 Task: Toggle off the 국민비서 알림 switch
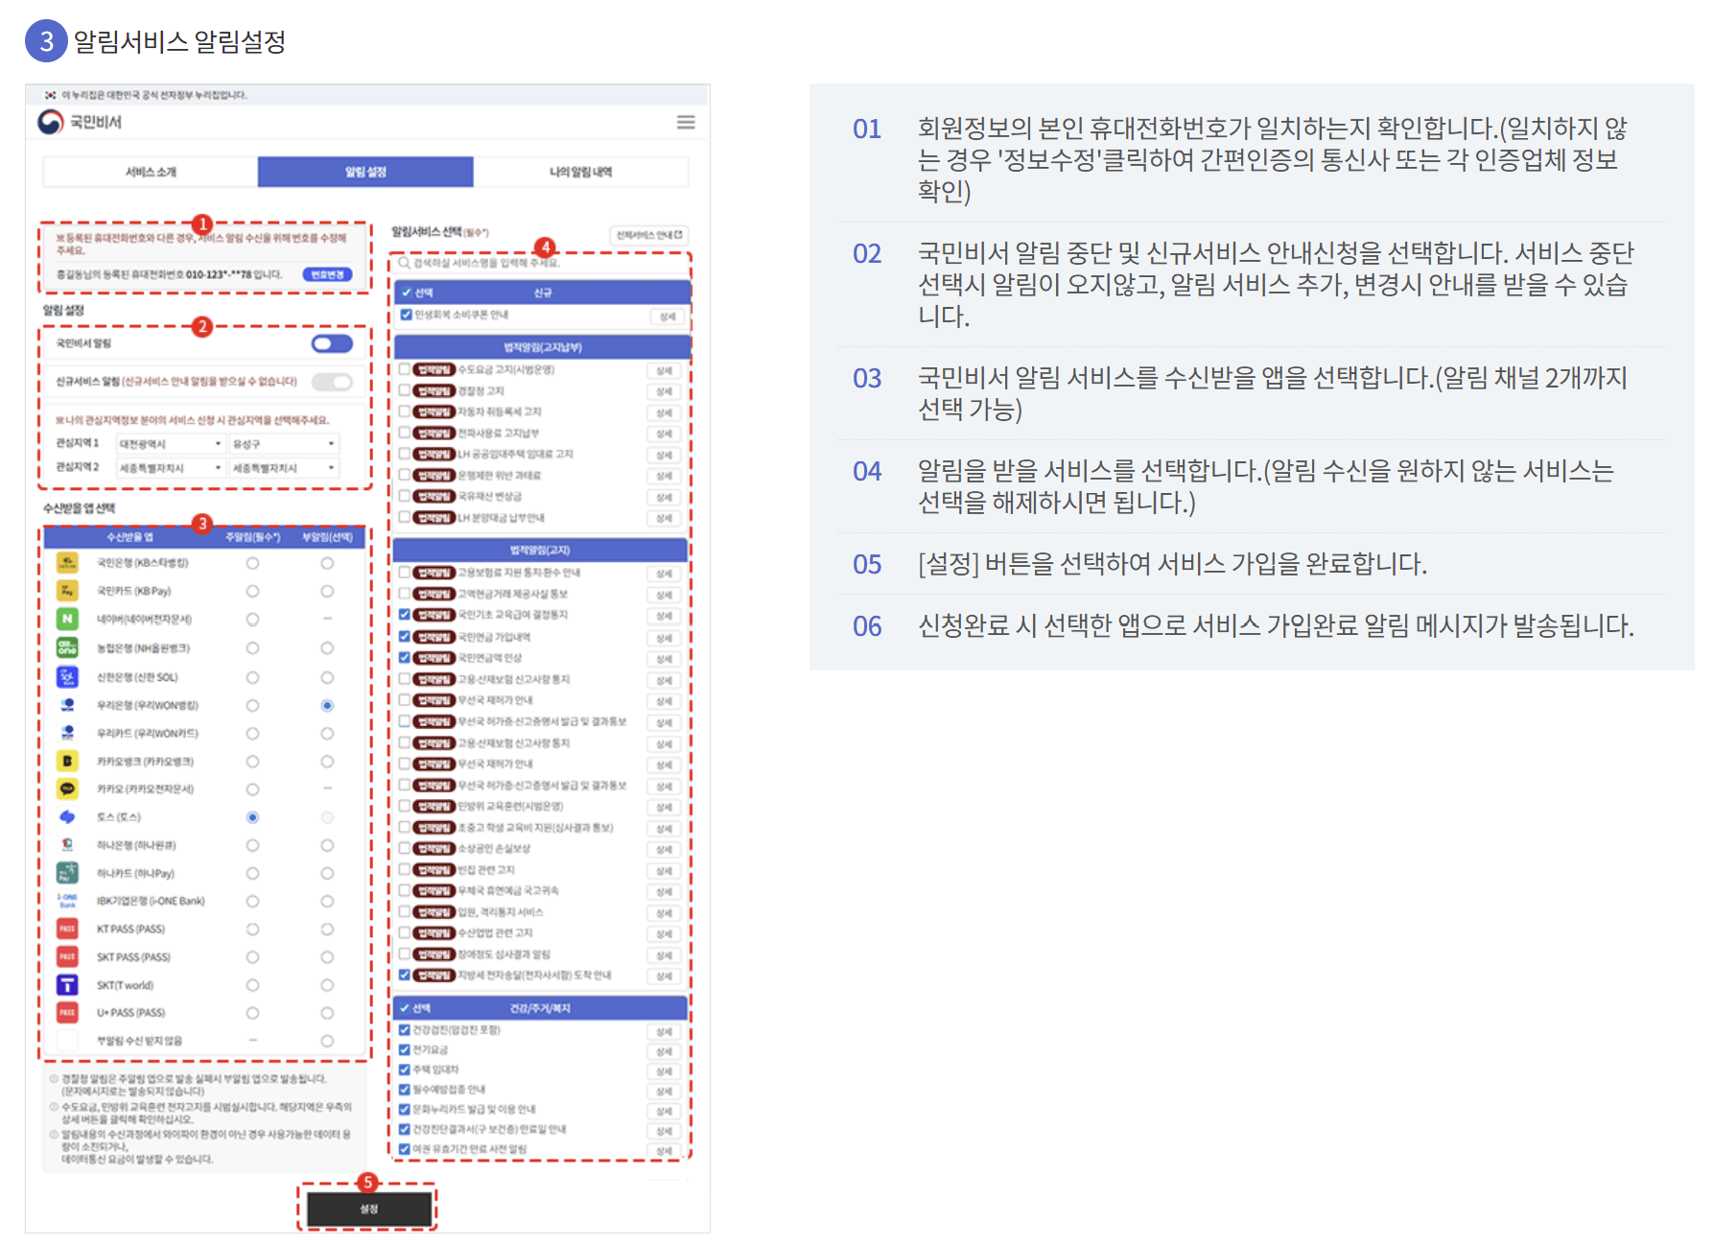click(333, 343)
